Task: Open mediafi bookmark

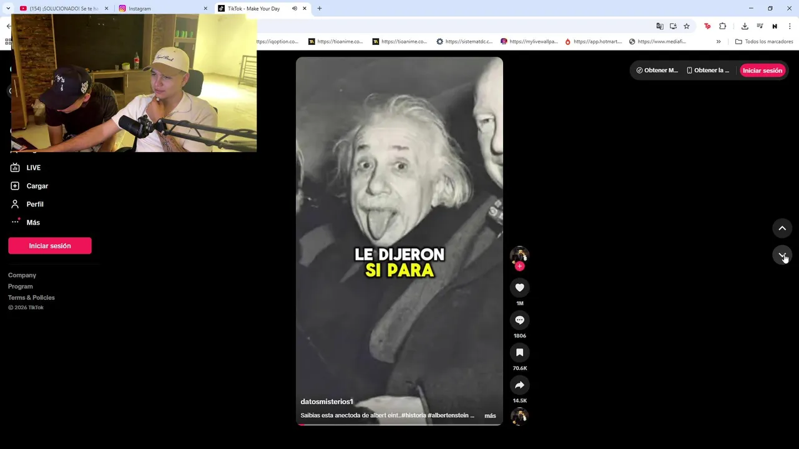Action: (658, 42)
